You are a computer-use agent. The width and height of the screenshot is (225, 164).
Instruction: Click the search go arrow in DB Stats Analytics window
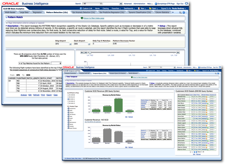coord(121,4)
